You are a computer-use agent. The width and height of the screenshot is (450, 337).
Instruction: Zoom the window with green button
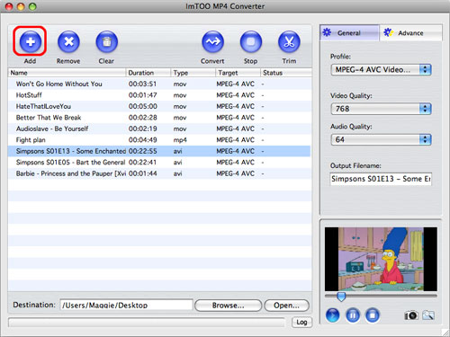tap(32, 6)
